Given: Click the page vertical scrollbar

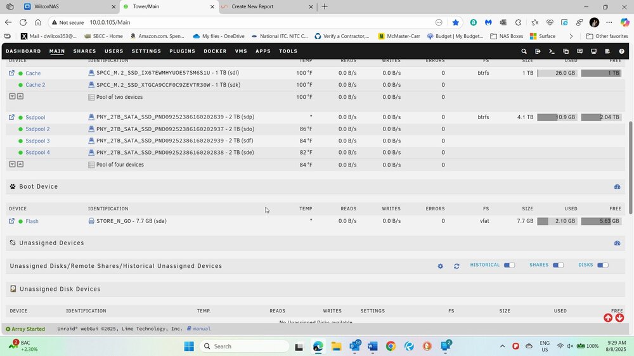Looking at the screenshot, I should point(631,168).
